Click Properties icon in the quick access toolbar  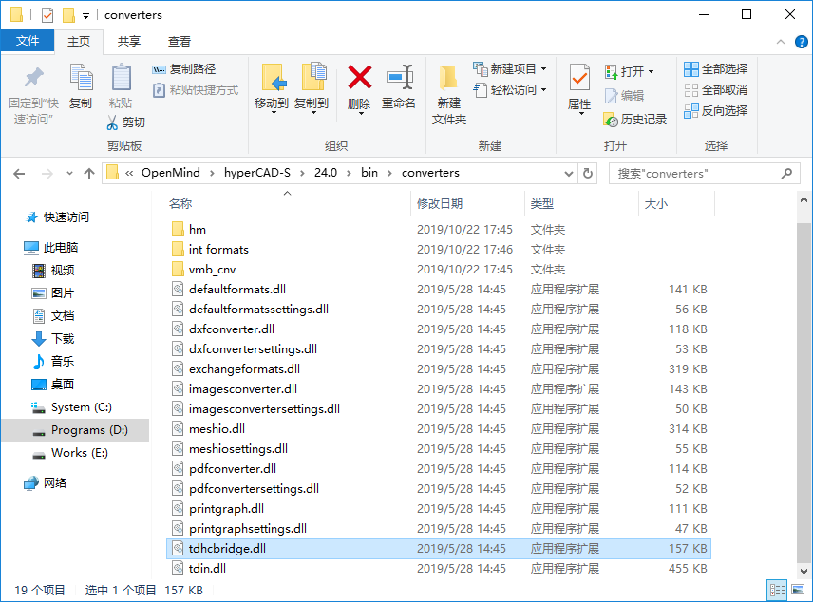tap(47, 15)
